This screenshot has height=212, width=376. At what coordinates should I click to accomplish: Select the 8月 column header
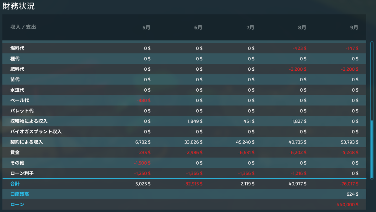(x=302, y=27)
